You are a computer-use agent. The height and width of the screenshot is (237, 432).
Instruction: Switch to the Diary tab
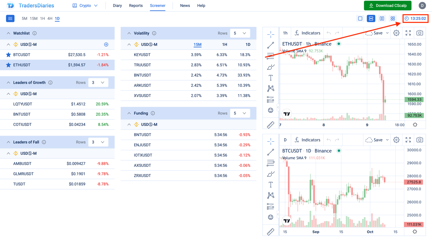[117, 5]
